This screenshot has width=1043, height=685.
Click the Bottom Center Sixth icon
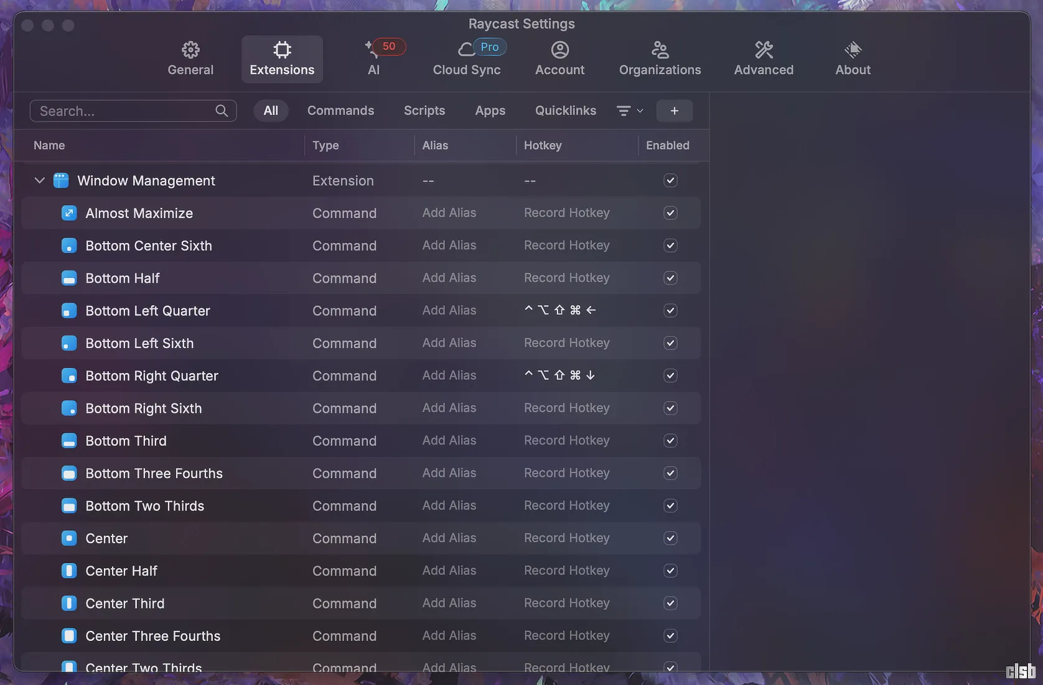coord(69,246)
